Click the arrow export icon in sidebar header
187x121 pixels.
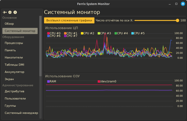[x=5, y=12]
